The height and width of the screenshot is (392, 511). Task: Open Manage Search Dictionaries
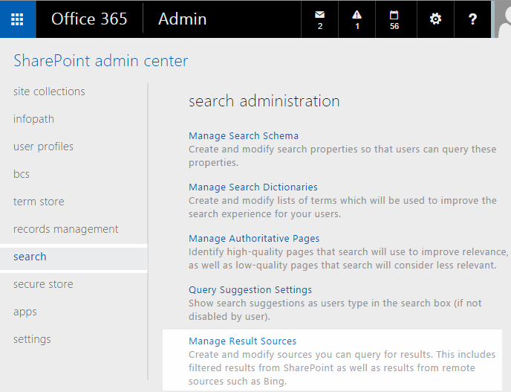tap(253, 187)
